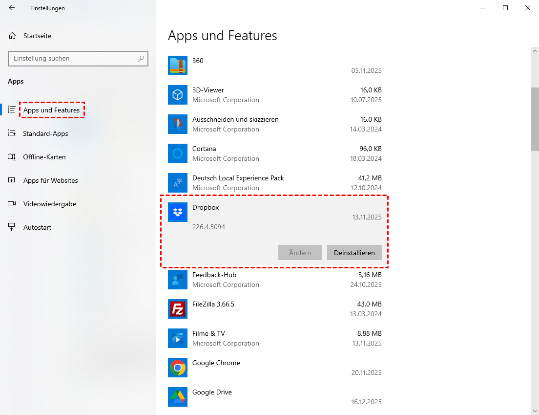Click the Dropbox app icon
The image size is (539, 415).
(x=178, y=212)
